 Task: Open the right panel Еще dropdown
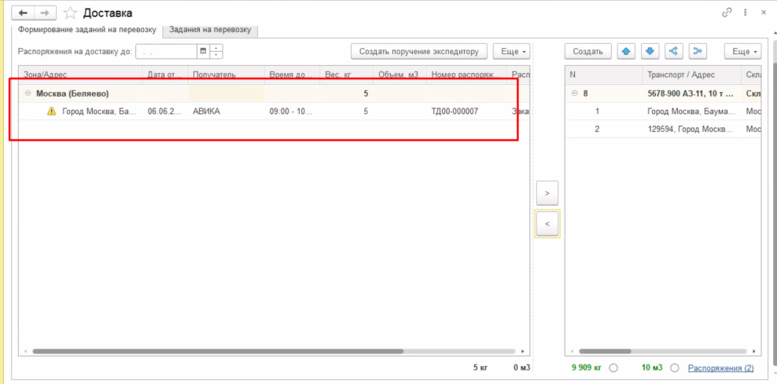[742, 51]
